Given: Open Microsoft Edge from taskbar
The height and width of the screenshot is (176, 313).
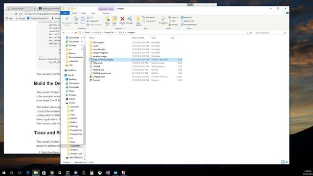Looking at the screenshot, I should [x=28, y=173].
